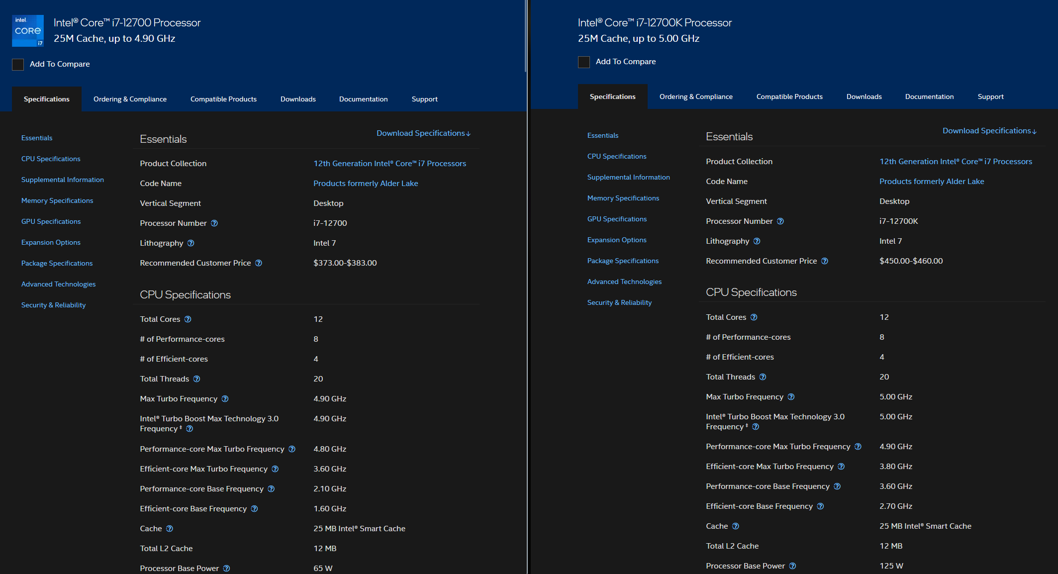Show info for i7-12700K Efficient-core Base Frequency
Viewport: 1058px width, 574px height.
(x=821, y=506)
